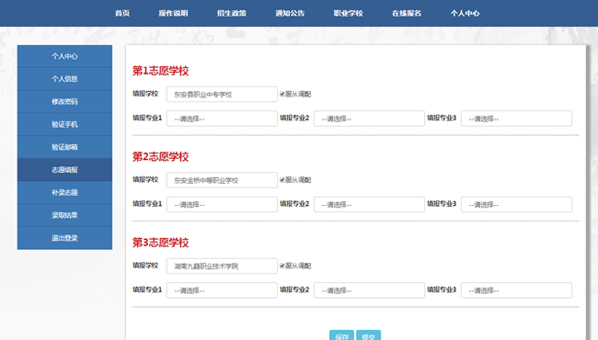Click the 提交 button
Viewport: 598px width, 340px height.
(368, 335)
